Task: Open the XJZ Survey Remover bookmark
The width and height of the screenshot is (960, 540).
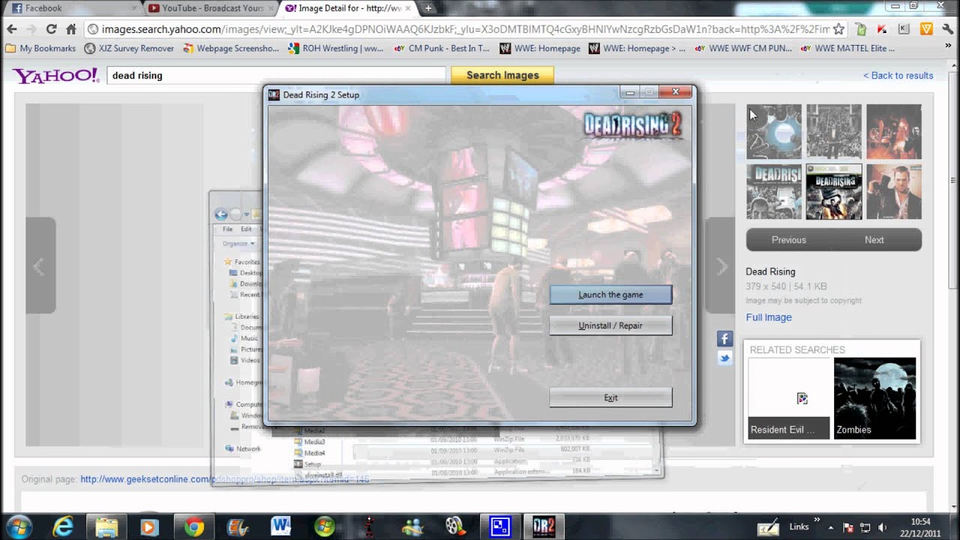Action: tap(129, 48)
